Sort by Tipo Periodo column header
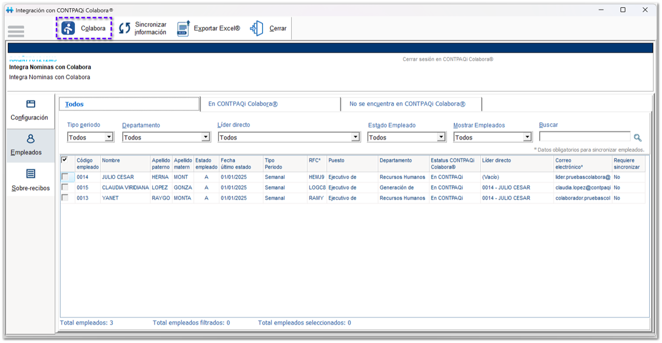 [x=285, y=164]
